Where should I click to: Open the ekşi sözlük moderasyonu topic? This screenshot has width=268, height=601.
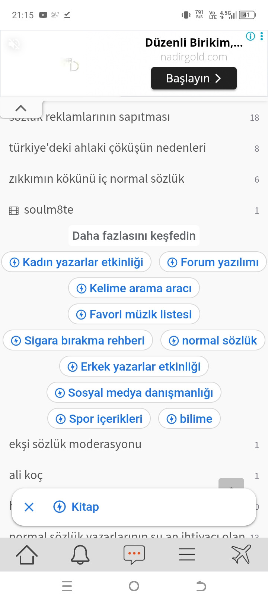point(75,444)
